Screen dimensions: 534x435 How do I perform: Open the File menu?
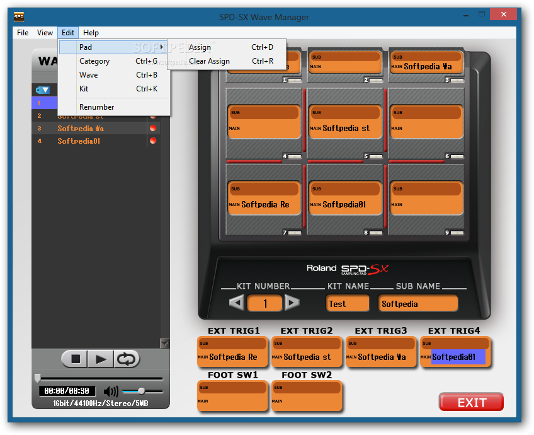pyautogui.click(x=23, y=33)
